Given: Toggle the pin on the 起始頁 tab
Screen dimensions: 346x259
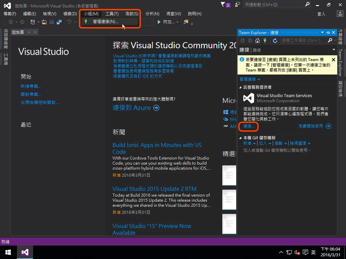Looking at the screenshot, I should point(29,32).
